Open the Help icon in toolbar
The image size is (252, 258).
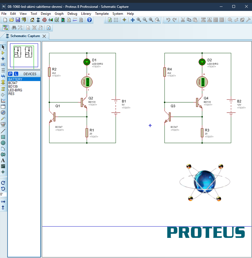[89, 20]
